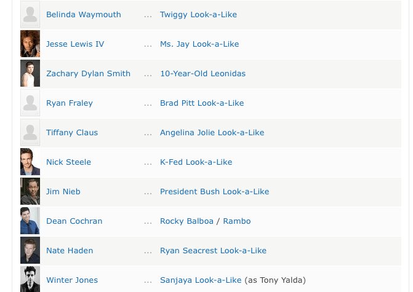This screenshot has width=413, height=292.
Task: Open the Angelina Jolie Look-a-Like link
Action: (x=212, y=133)
